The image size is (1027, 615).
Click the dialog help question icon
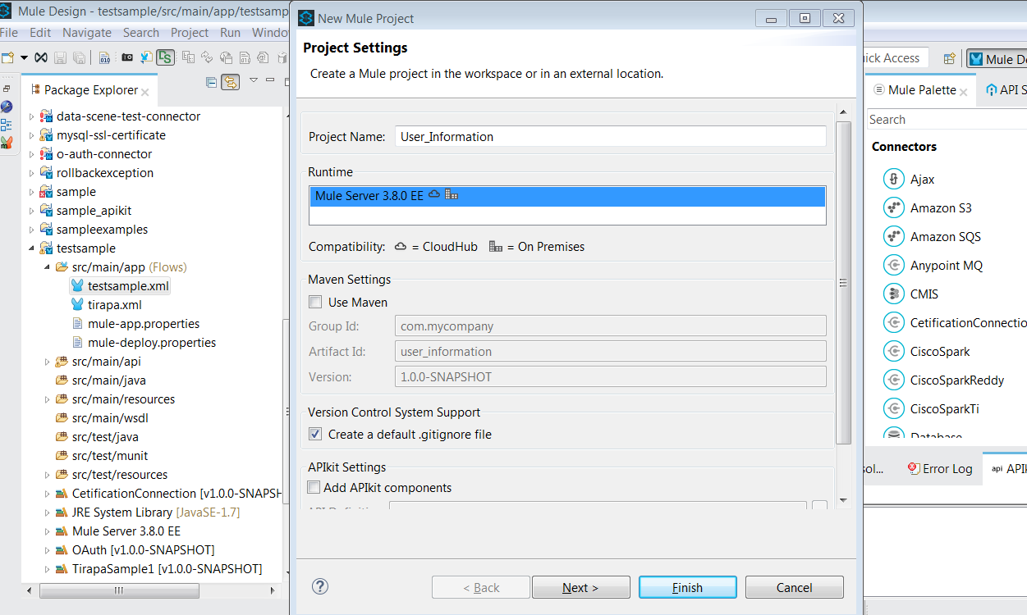(320, 586)
